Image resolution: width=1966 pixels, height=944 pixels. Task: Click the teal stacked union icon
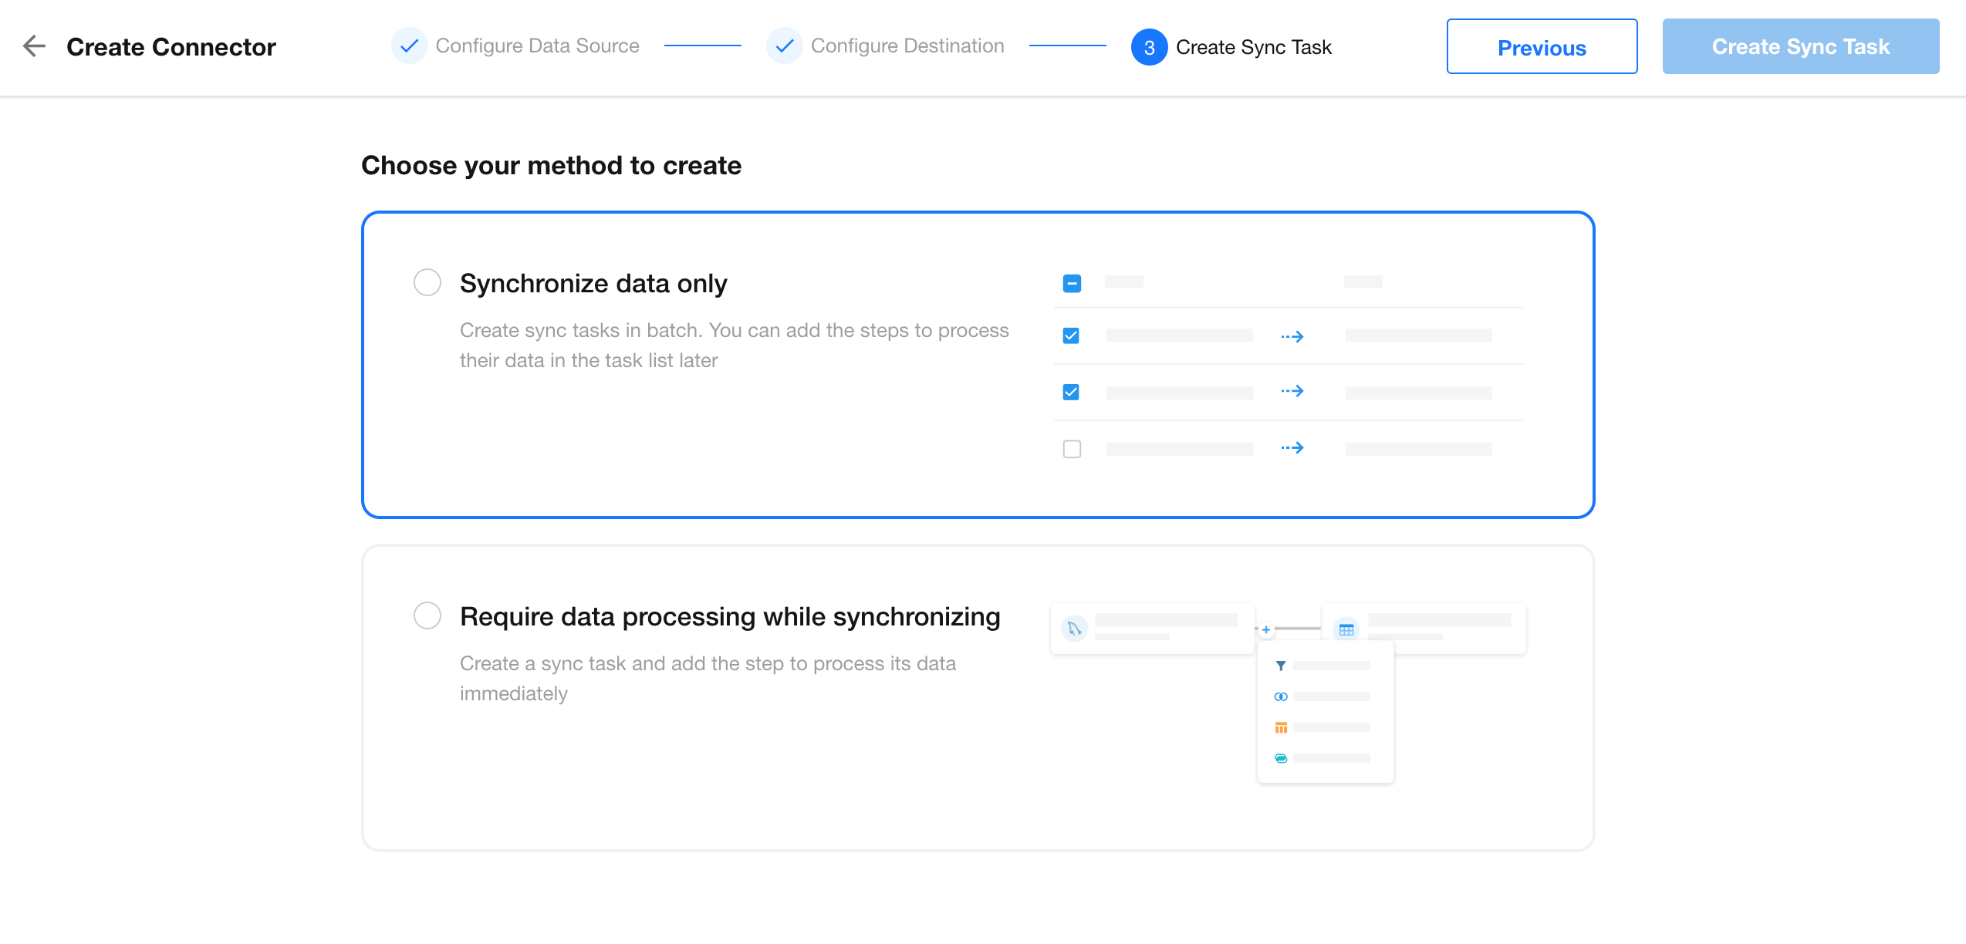(x=1281, y=758)
